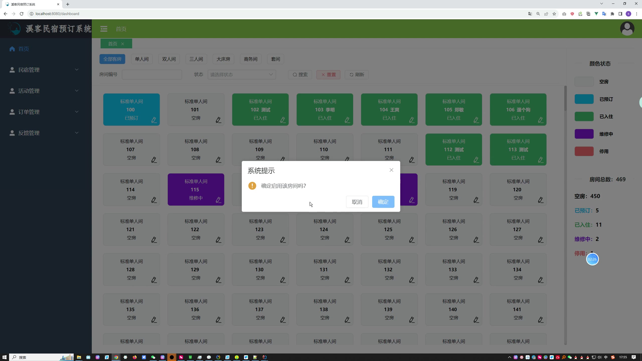
Task: Edit room 119 via pencil icon
Action: pos(476,200)
